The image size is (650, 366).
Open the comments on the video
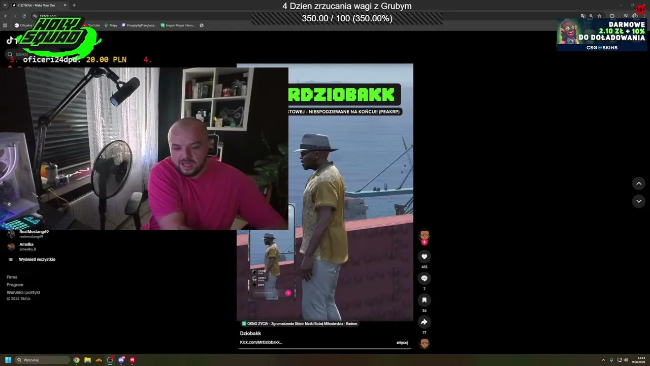click(x=424, y=278)
